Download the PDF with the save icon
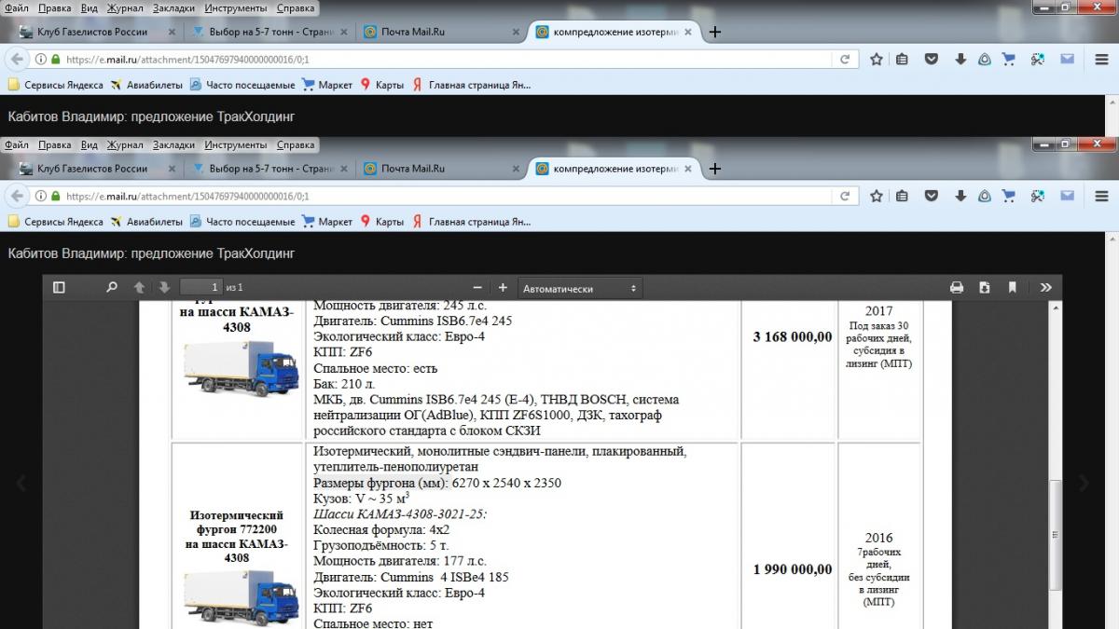 pyautogui.click(x=985, y=288)
